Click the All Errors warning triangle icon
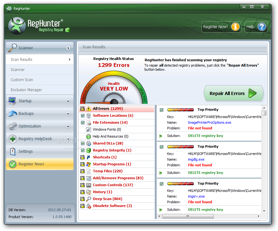Image resolution: width=278 pixels, height=231 pixels. [89, 109]
